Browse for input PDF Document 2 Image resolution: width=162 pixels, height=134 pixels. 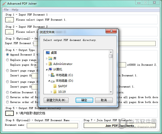coord(9,32)
